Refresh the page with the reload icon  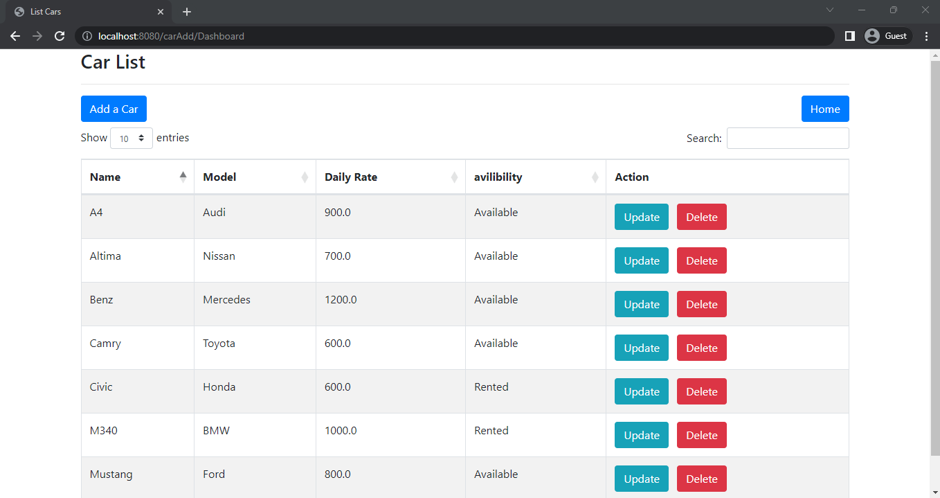(60, 36)
